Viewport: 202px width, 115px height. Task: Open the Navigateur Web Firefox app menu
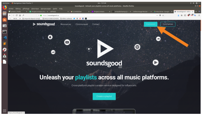pyautogui.click(x=22, y=3)
